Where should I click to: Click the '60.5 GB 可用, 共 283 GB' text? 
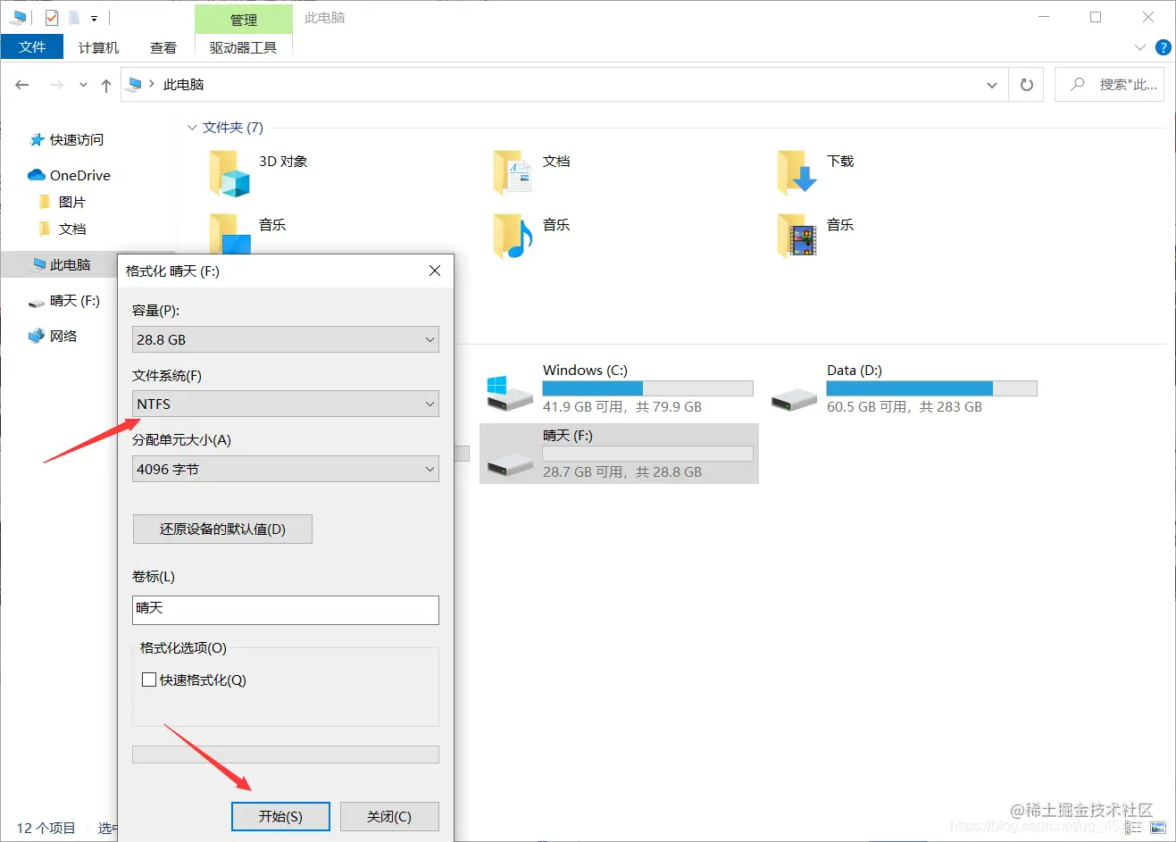[905, 406]
